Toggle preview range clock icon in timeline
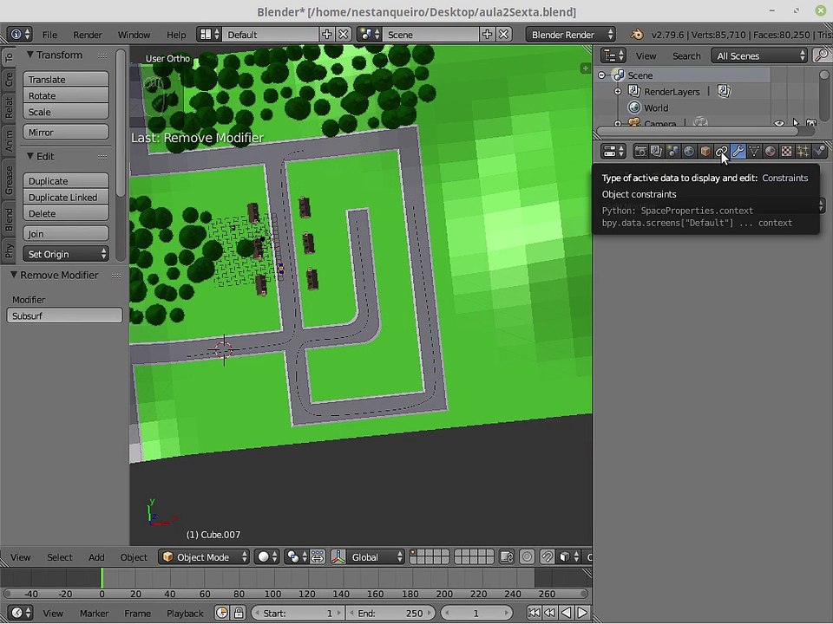 [222, 613]
